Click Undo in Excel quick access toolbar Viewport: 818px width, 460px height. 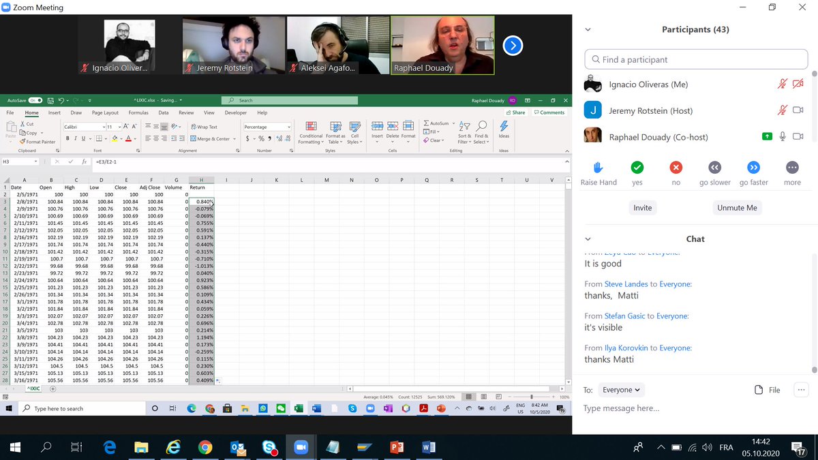(61, 100)
